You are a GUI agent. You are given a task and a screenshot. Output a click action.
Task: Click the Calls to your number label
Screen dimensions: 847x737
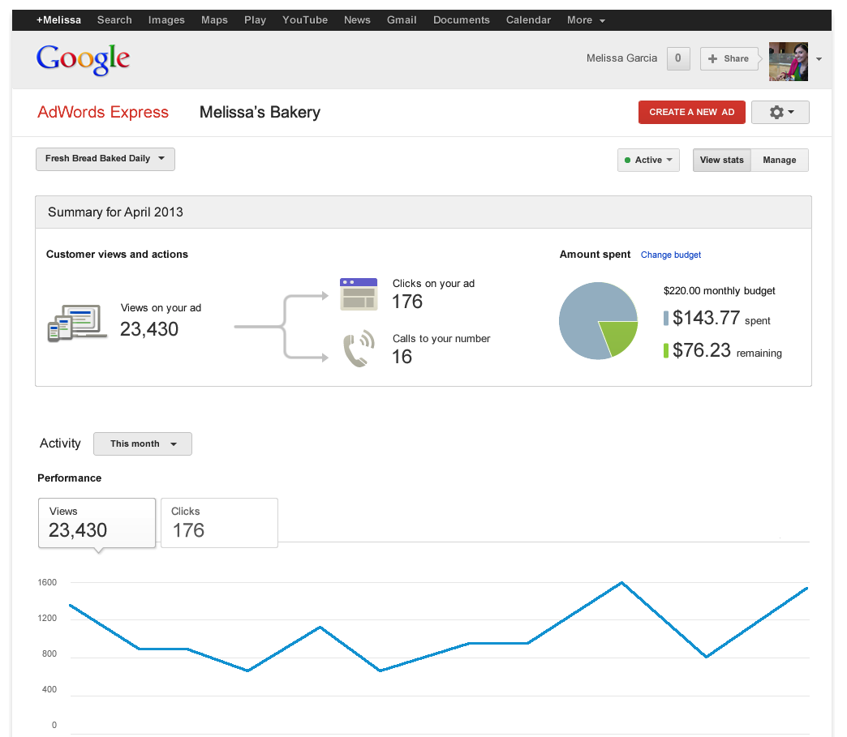(x=441, y=339)
